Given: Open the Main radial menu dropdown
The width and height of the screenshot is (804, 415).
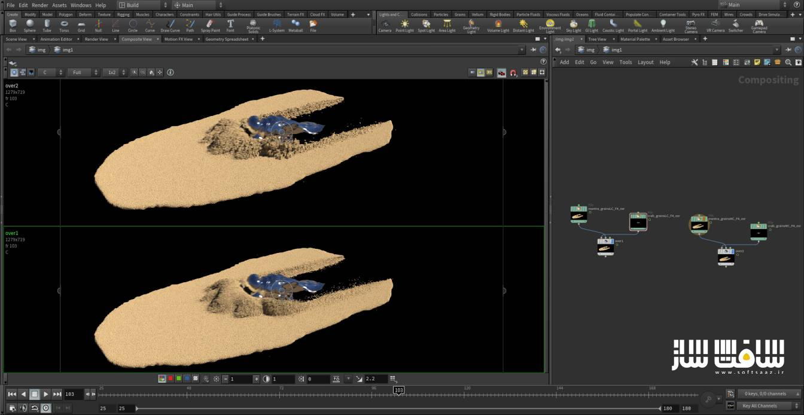Looking at the screenshot, I should [198, 5].
